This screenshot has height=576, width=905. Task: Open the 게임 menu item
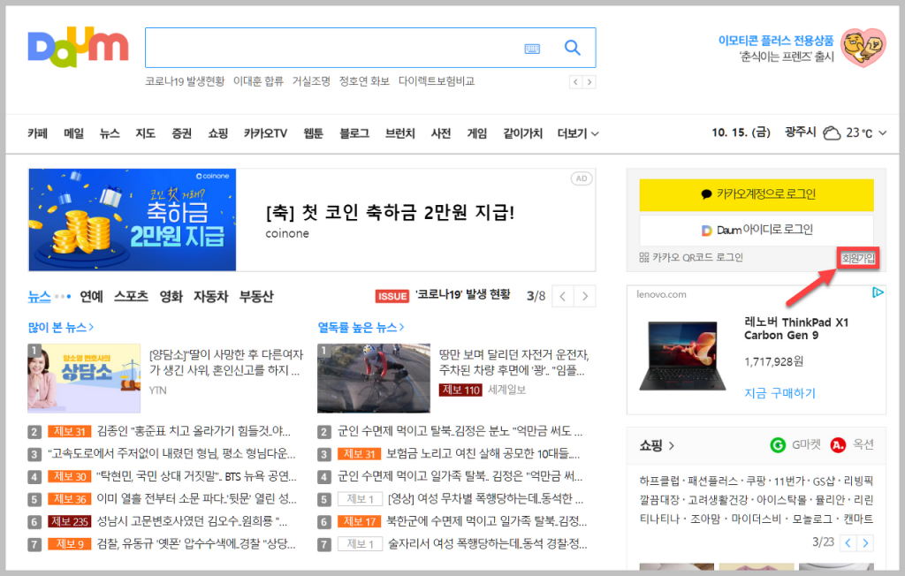476,133
